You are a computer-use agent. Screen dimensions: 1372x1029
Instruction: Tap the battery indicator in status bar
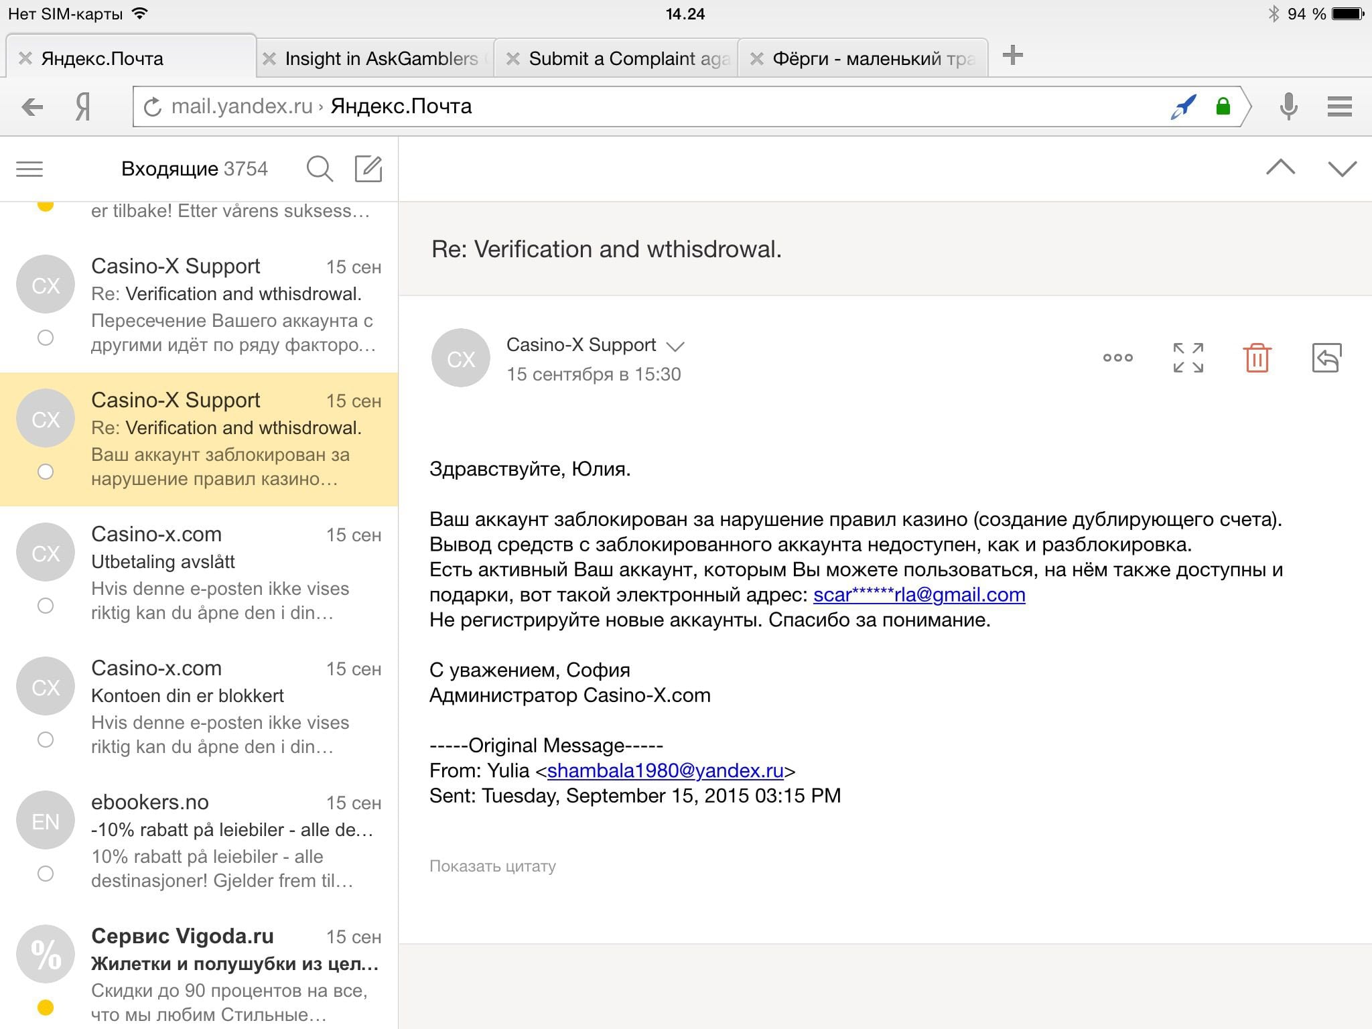1348,14
